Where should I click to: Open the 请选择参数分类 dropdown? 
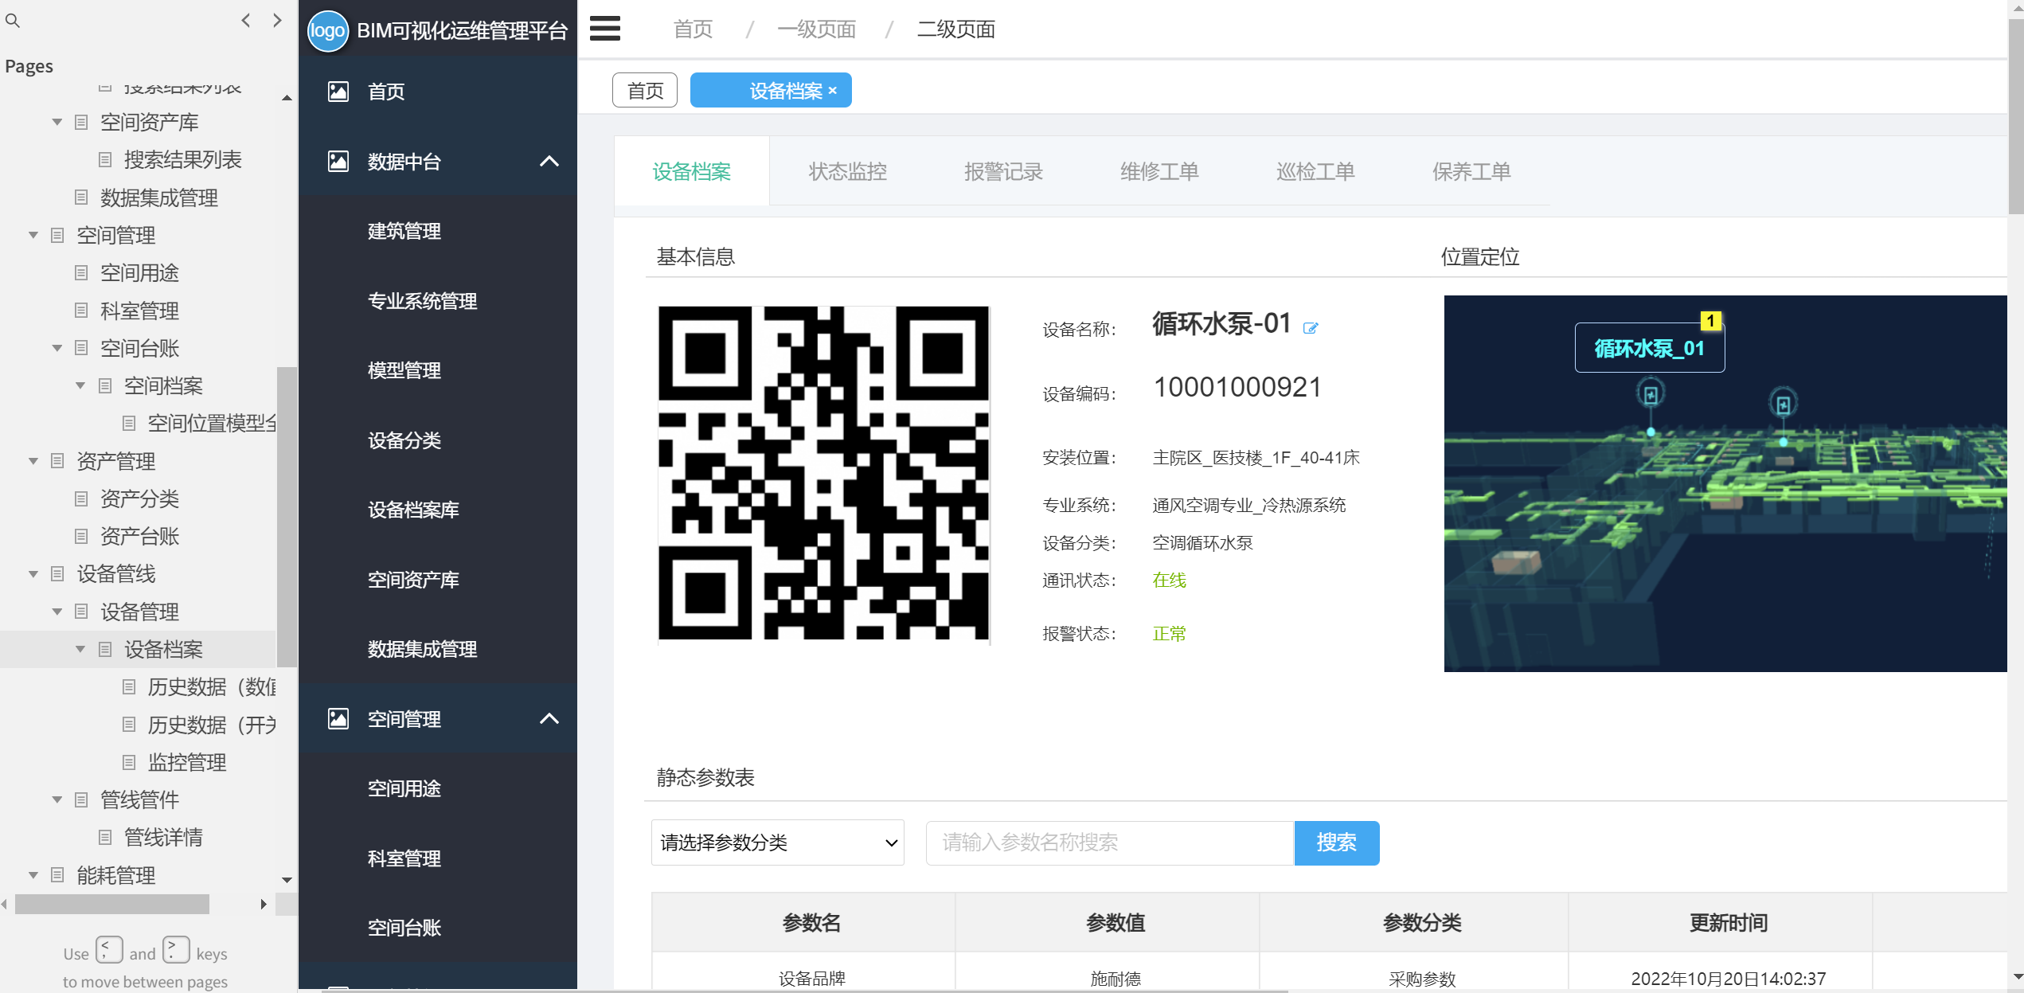click(x=778, y=842)
